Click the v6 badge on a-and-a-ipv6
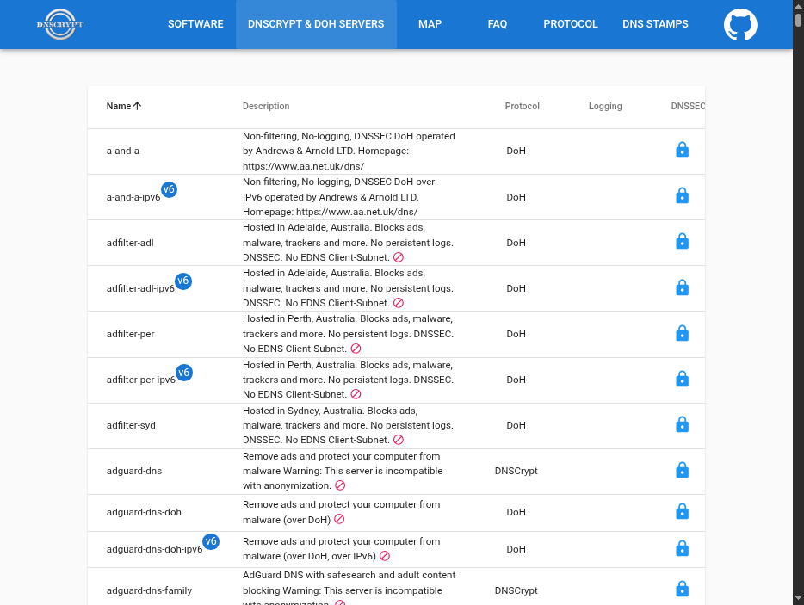 169,189
